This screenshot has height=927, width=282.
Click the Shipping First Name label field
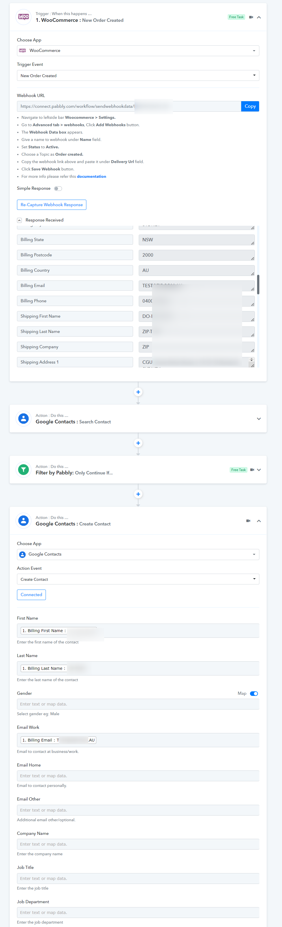pyautogui.click(x=75, y=316)
